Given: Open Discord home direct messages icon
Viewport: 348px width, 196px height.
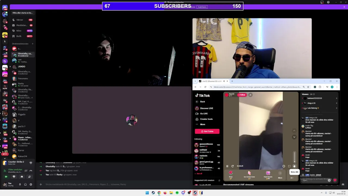Looking at the screenshot, I should (5, 8).
